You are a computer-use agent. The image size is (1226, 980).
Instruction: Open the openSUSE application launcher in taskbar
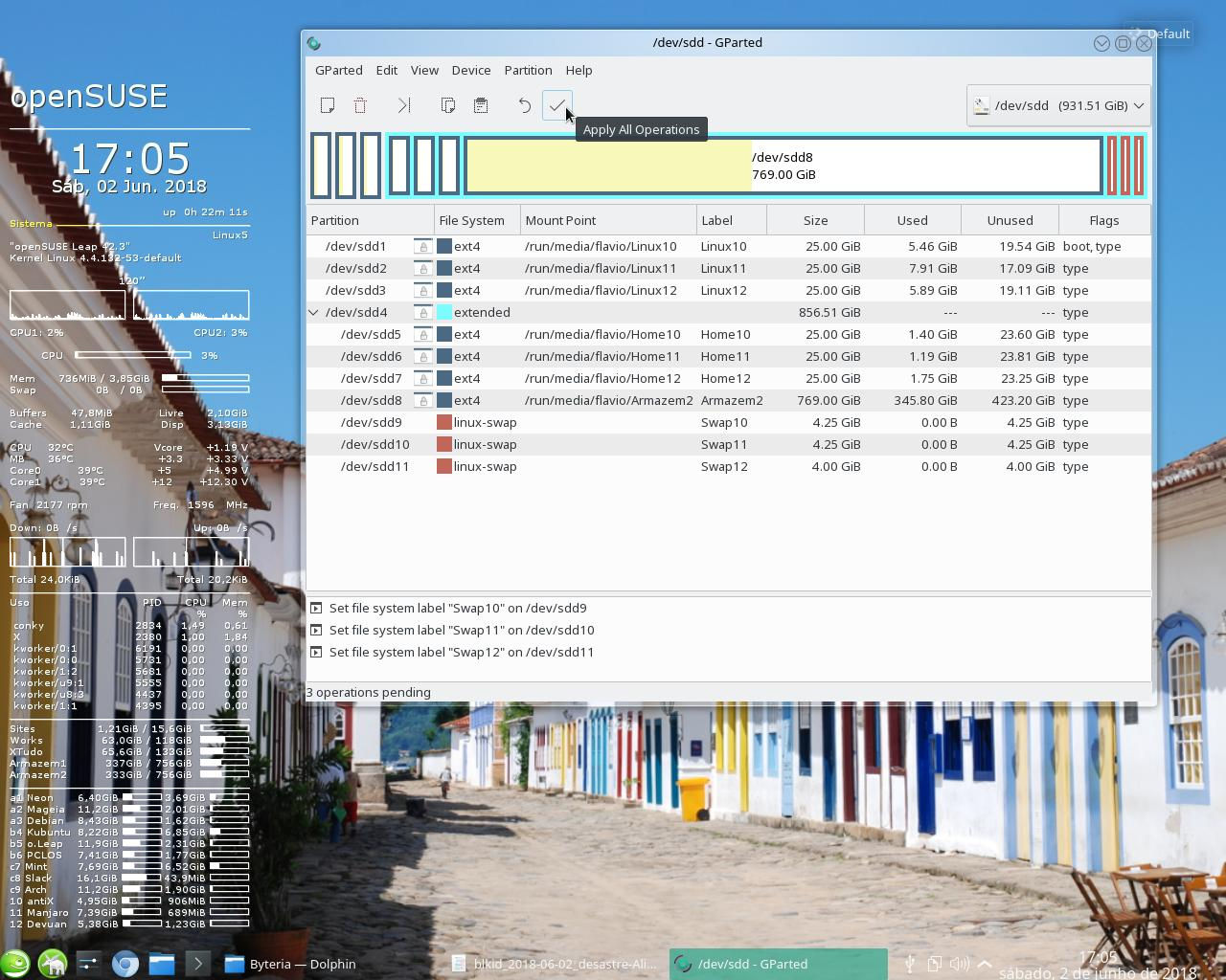pos(14,964)
